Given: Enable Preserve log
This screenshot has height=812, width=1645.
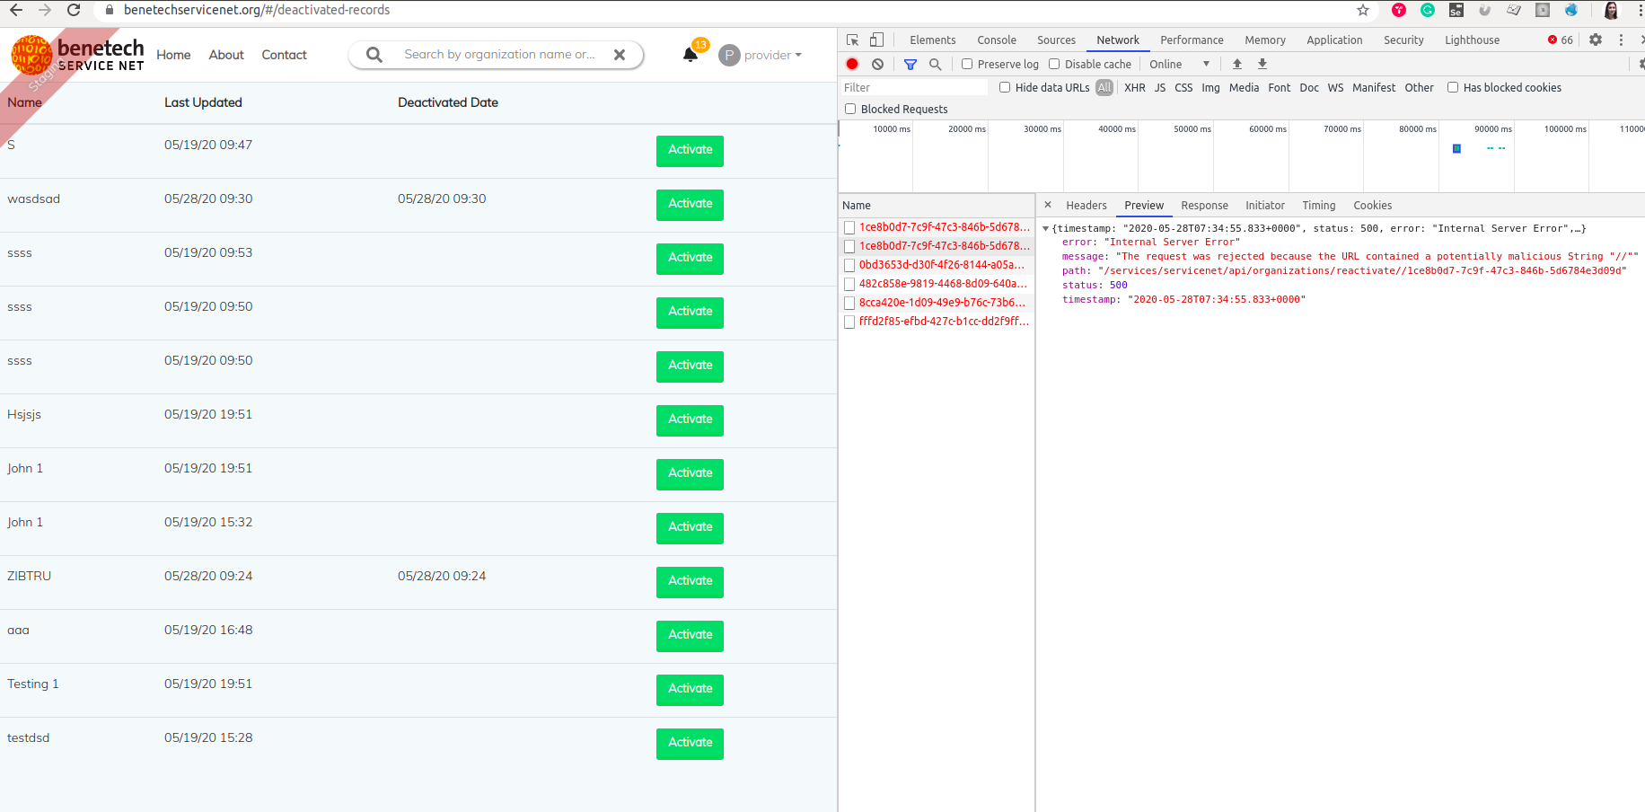Looking at the screenshot, I should pyautogui.click(x=966, y=64).
